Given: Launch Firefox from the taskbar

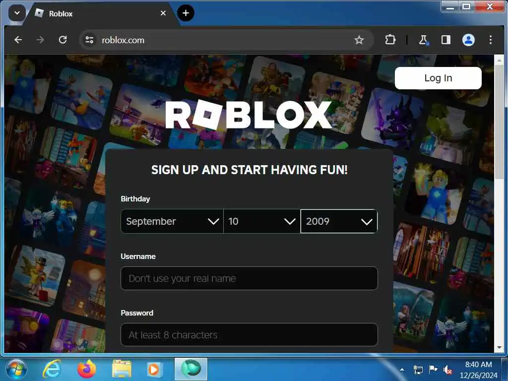Looking at the screenshot, I should [87, 369].
